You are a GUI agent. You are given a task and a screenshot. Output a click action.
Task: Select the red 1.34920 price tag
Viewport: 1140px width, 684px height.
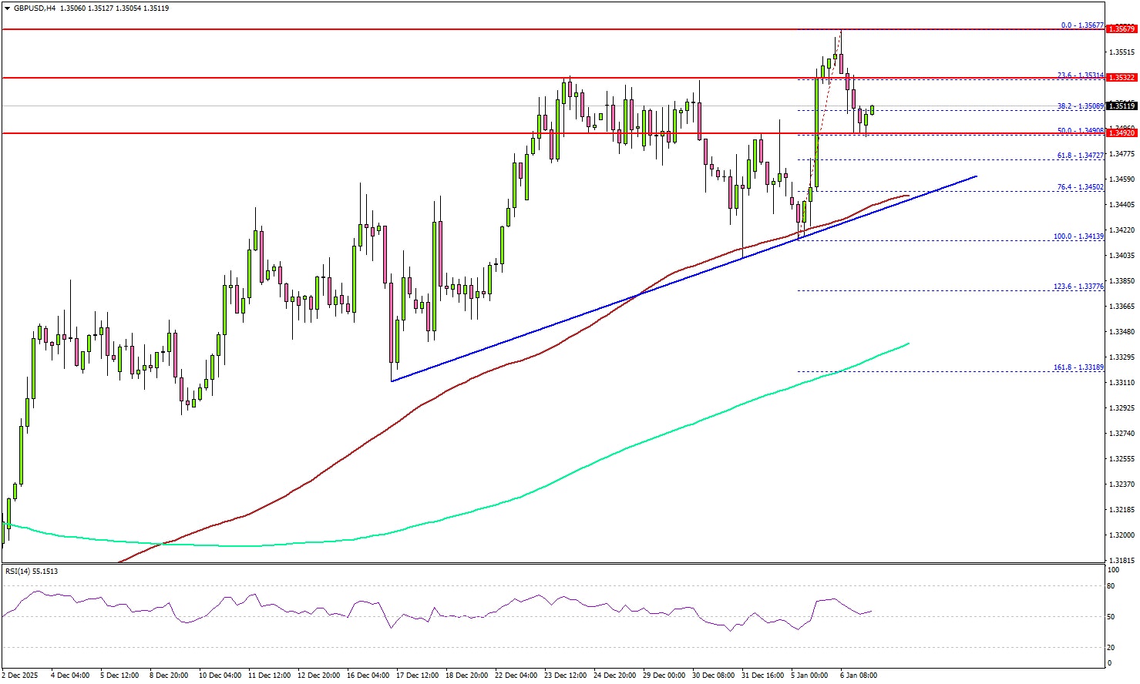[x=1121, y=133]
